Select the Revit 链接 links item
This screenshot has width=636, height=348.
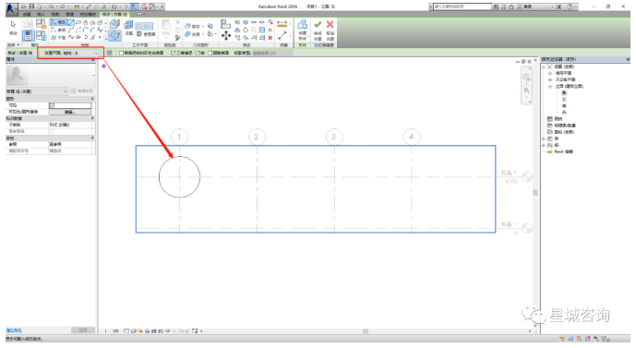tap(563, 151)
